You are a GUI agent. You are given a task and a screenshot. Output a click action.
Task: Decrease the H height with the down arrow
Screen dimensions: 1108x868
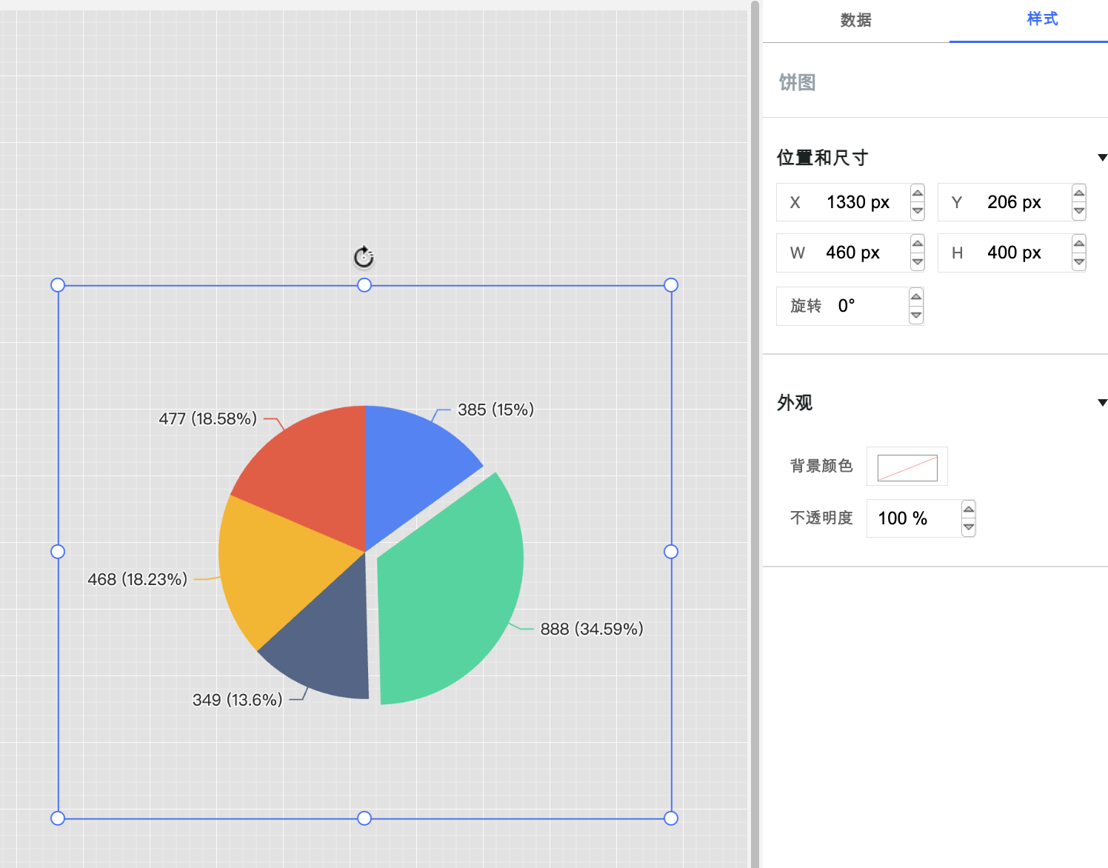click(1079, 261)
